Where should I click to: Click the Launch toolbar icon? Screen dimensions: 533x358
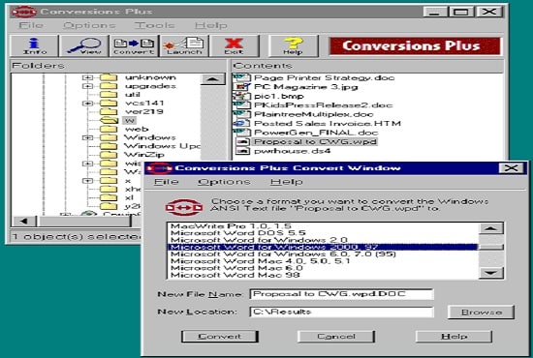coord(184,45)
